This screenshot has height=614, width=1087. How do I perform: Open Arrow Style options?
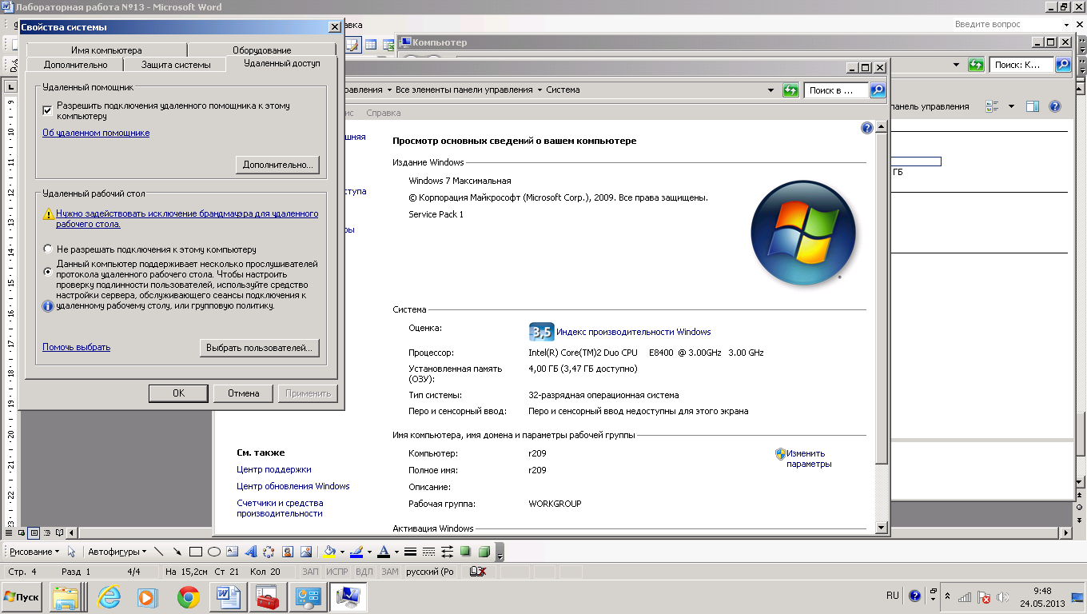tap(447, 552)
